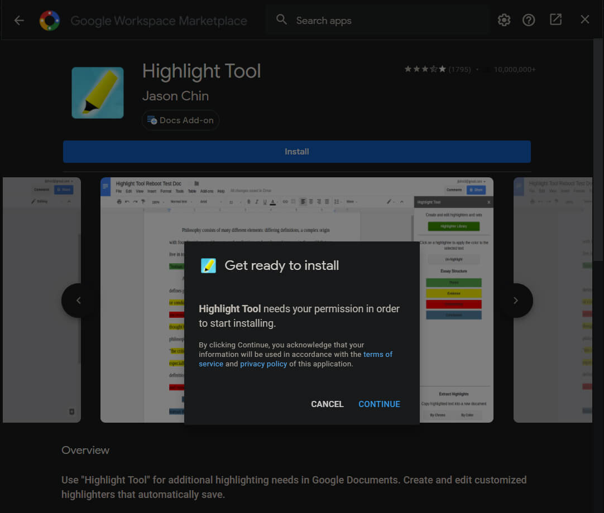Select the yellow Evidence highlighter swatch
Viewport: 604px width, 513px height.
[x=454, y=293]
